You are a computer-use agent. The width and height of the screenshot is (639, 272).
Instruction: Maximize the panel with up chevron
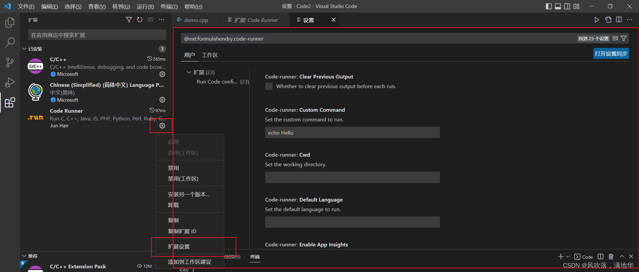622,257
